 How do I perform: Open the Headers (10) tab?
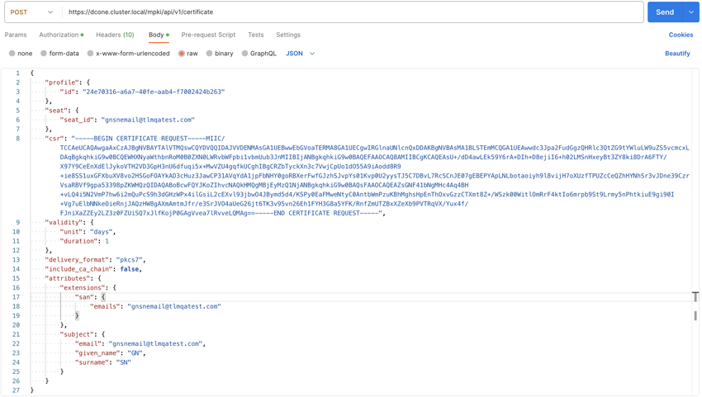point(115,35)
